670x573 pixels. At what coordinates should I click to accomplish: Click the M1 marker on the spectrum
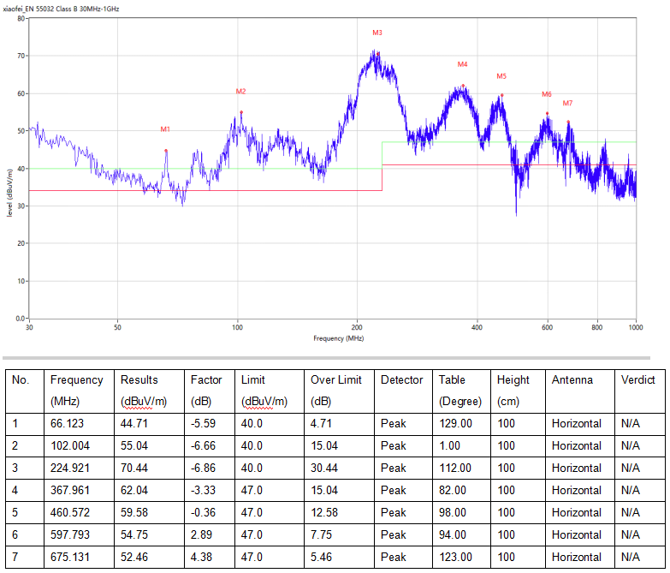tap(165, 129)
